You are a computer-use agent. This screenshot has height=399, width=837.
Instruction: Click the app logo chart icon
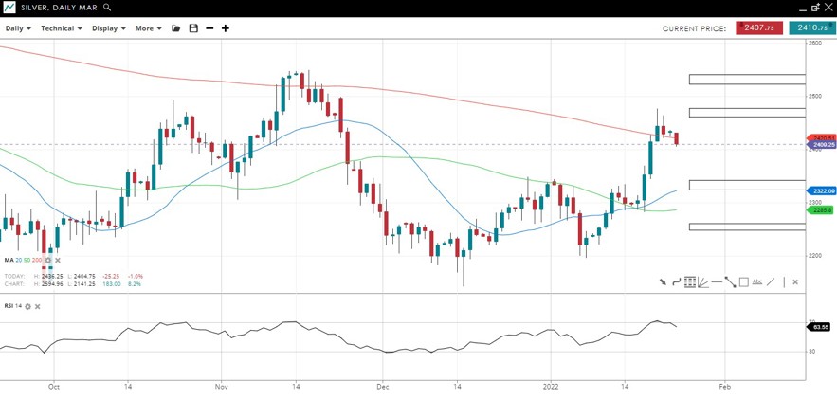click(9, 8)
